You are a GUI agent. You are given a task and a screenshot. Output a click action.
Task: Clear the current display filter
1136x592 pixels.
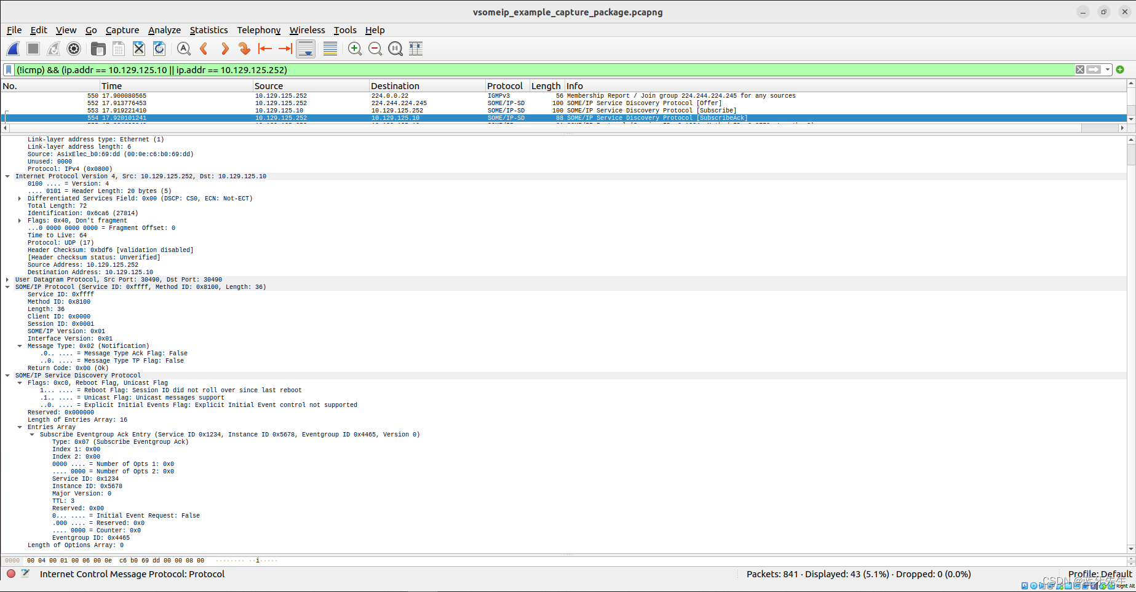tap(1080, 69)
